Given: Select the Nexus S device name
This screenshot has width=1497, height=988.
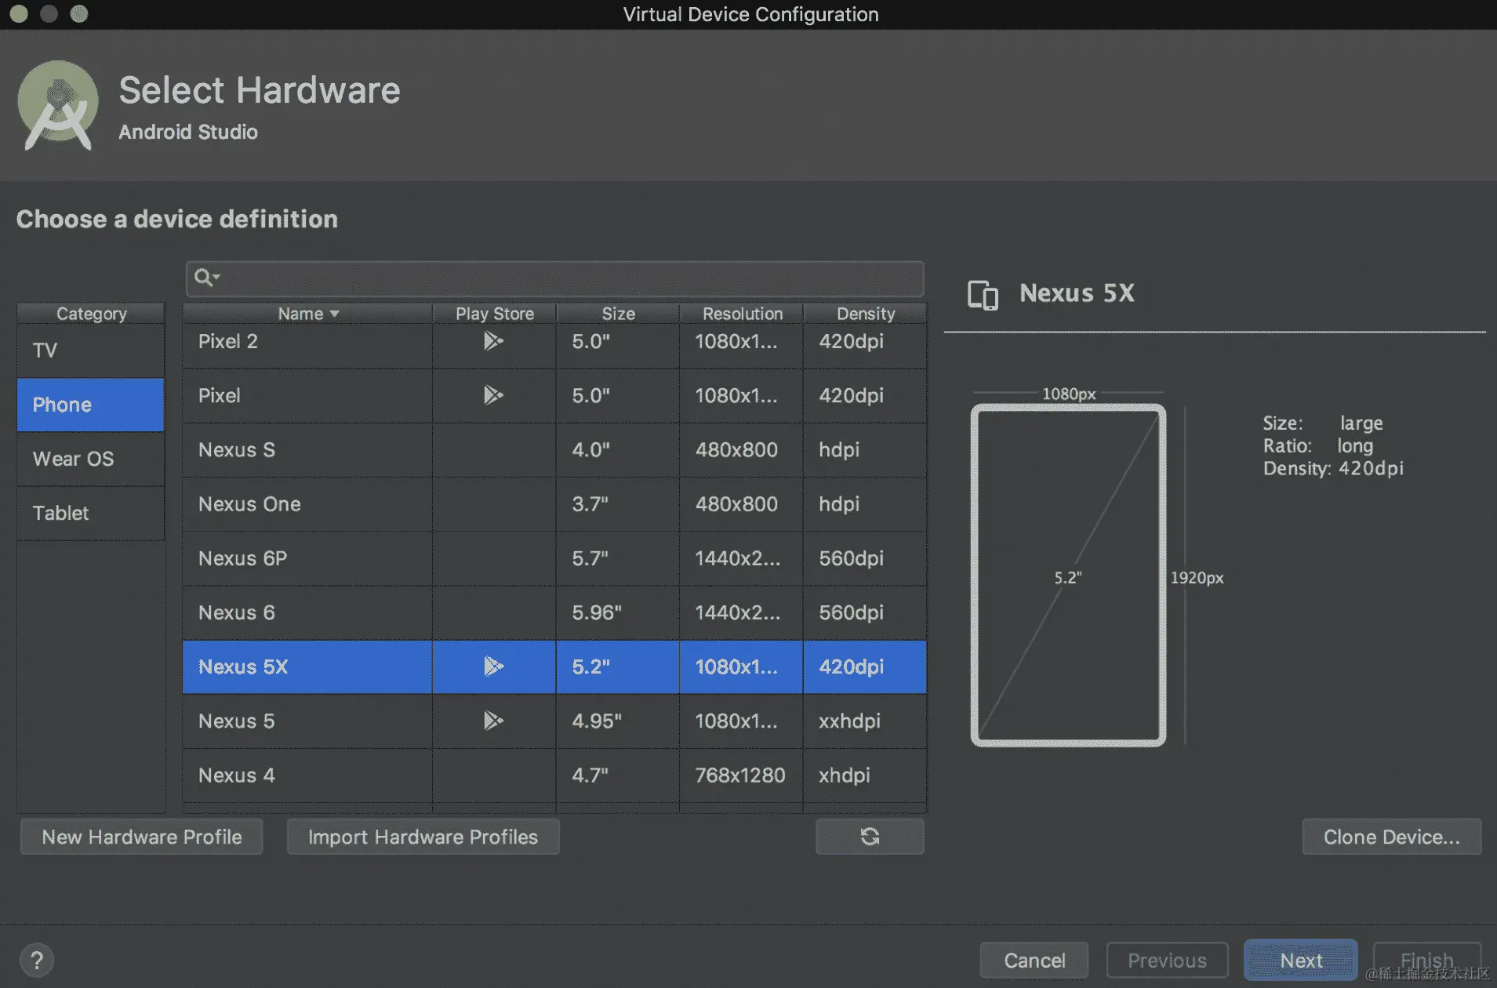Looking at the screenshot, I should [x=237, y=450].
